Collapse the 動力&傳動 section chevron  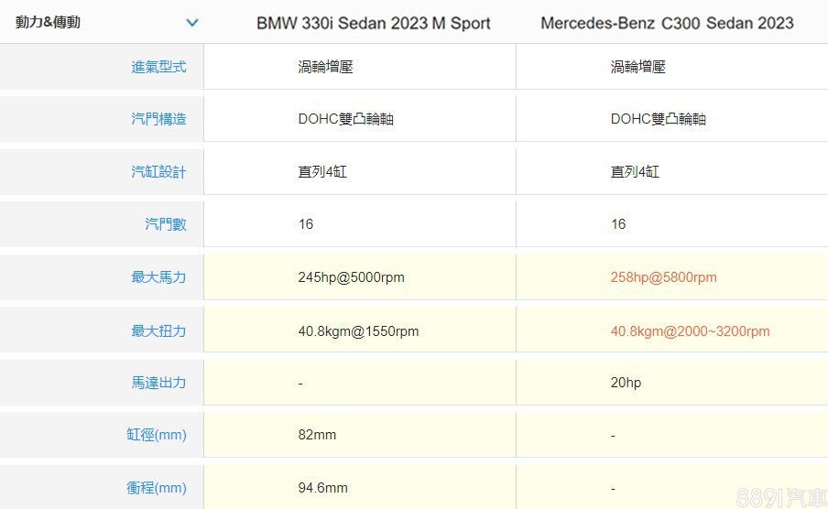tap(191, 23)
